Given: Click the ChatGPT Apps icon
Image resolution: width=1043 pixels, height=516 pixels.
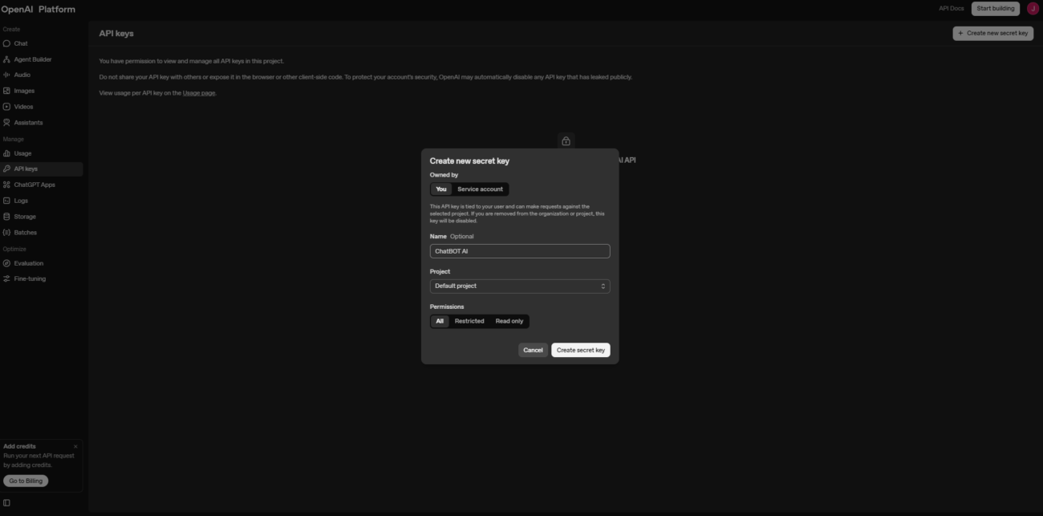Looking at the screenshot, I should pos(6,185).
